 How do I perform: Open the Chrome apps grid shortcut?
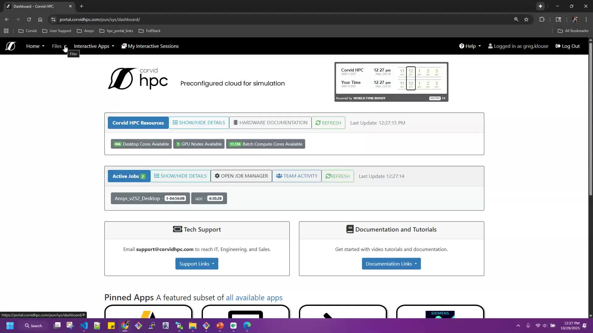tap(6, 31)
